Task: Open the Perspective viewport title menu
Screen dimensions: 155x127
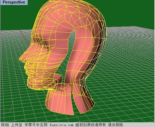Action: [x=14, y=2]
